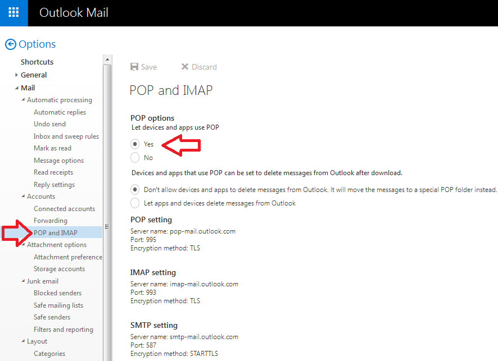Open Attachment preferences
The height and width of the screenshot is (361, 498).
pos(68,257)
